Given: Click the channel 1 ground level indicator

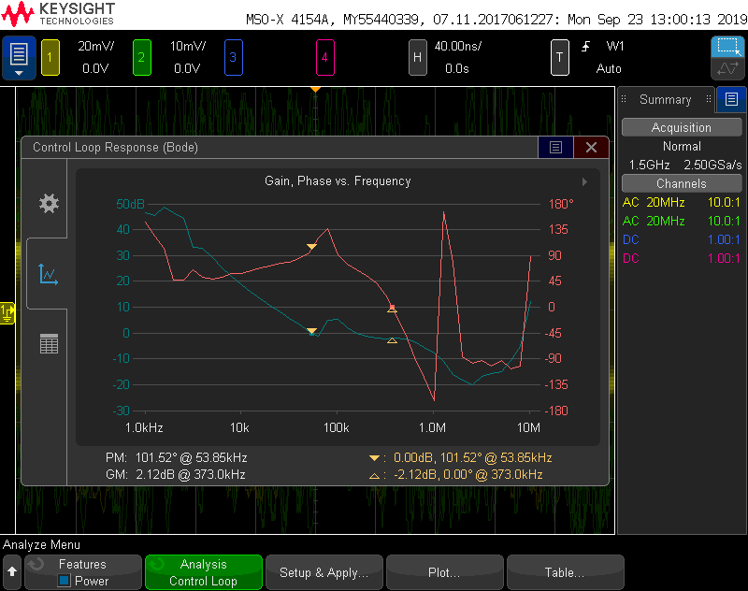Looking at the screenshot, I should click(x=7, y=313).
